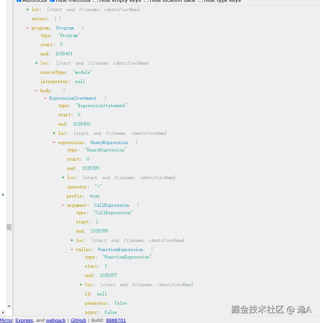
Task: Select the blue CallExpression node name
Action: click(112, 205)
